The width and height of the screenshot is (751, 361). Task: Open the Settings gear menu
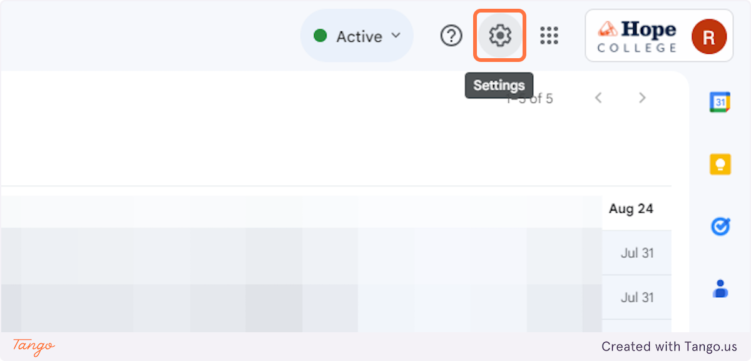[499, 36]
